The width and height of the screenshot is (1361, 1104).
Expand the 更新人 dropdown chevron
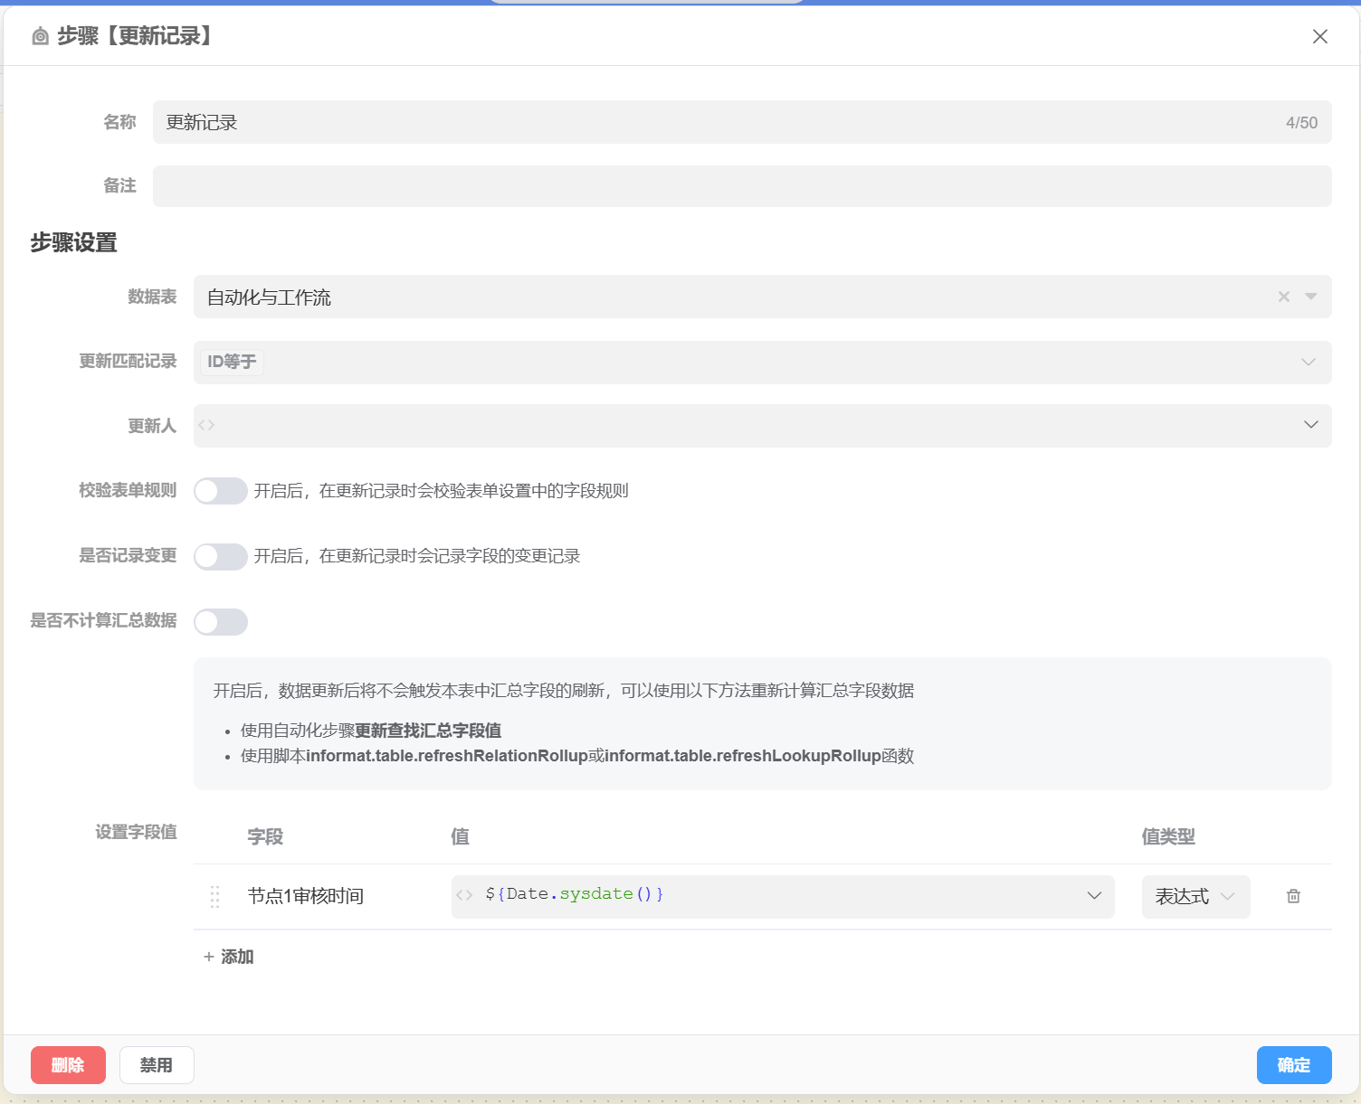tap(1309, 425)
